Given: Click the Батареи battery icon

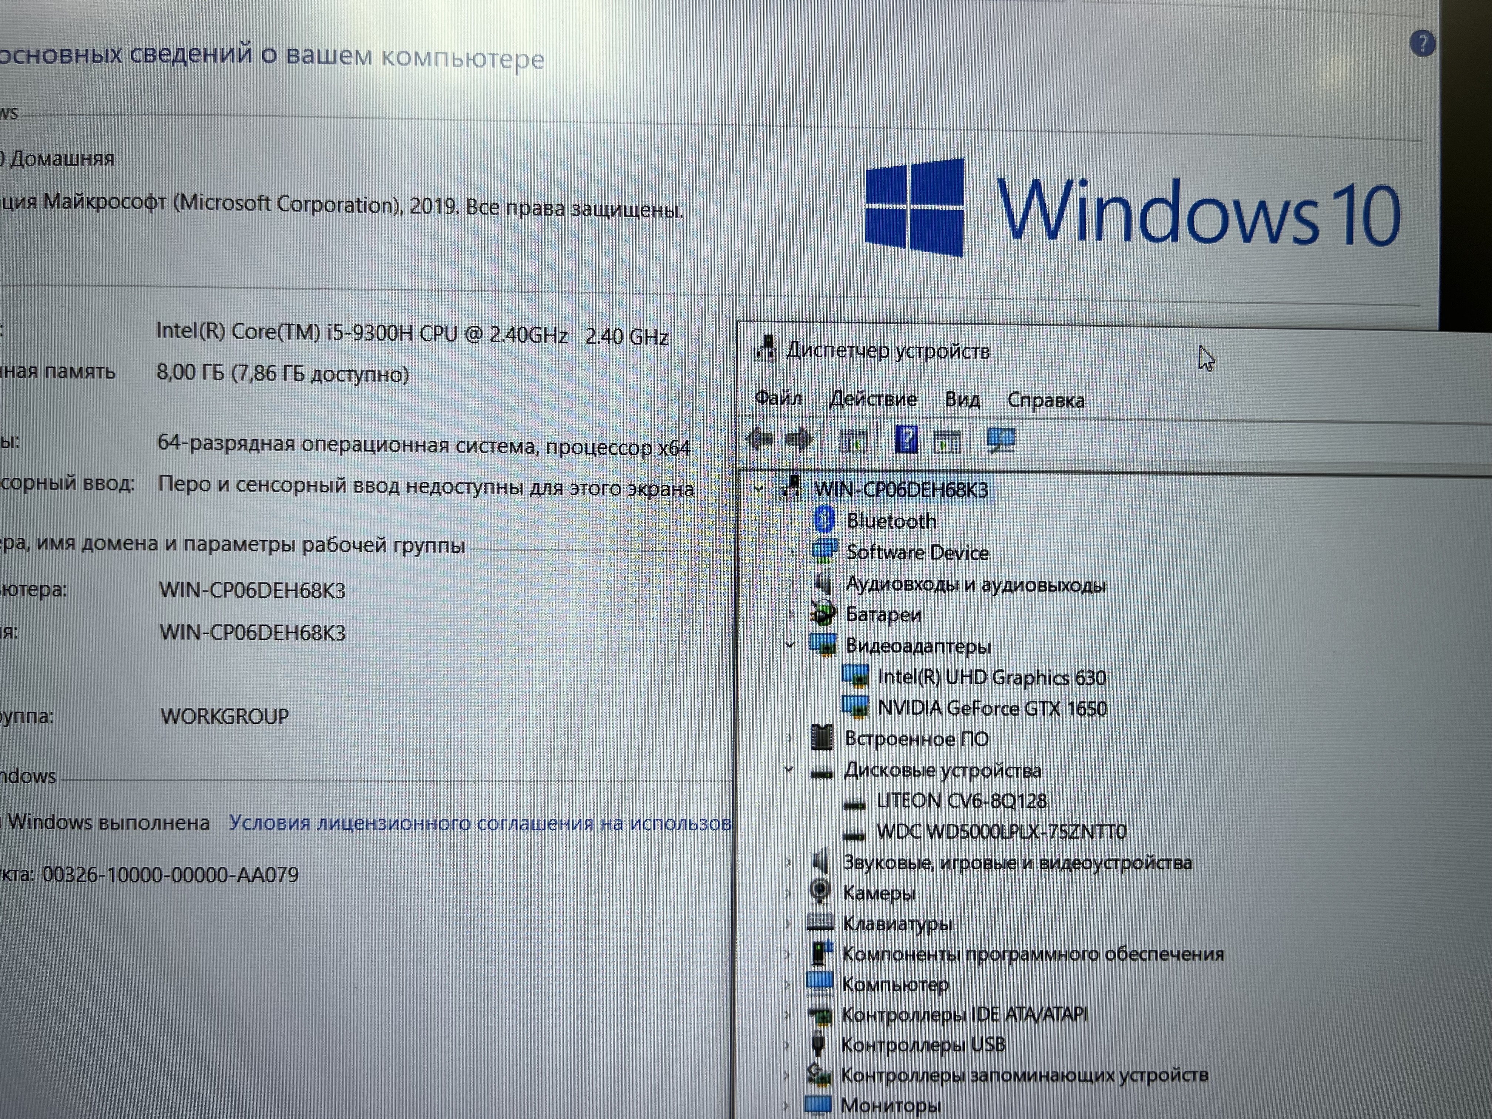Looking at the screenshot, I should click(x=823, y=613).
